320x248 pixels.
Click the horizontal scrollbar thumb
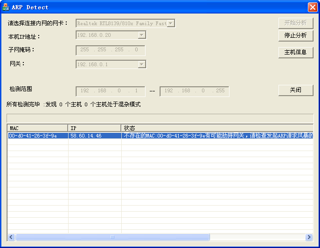tap(112, 237)
